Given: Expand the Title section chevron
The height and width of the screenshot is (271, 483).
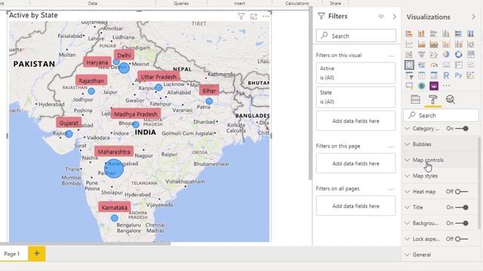Looking at the screenshot, I should click(x=408, y=208).
